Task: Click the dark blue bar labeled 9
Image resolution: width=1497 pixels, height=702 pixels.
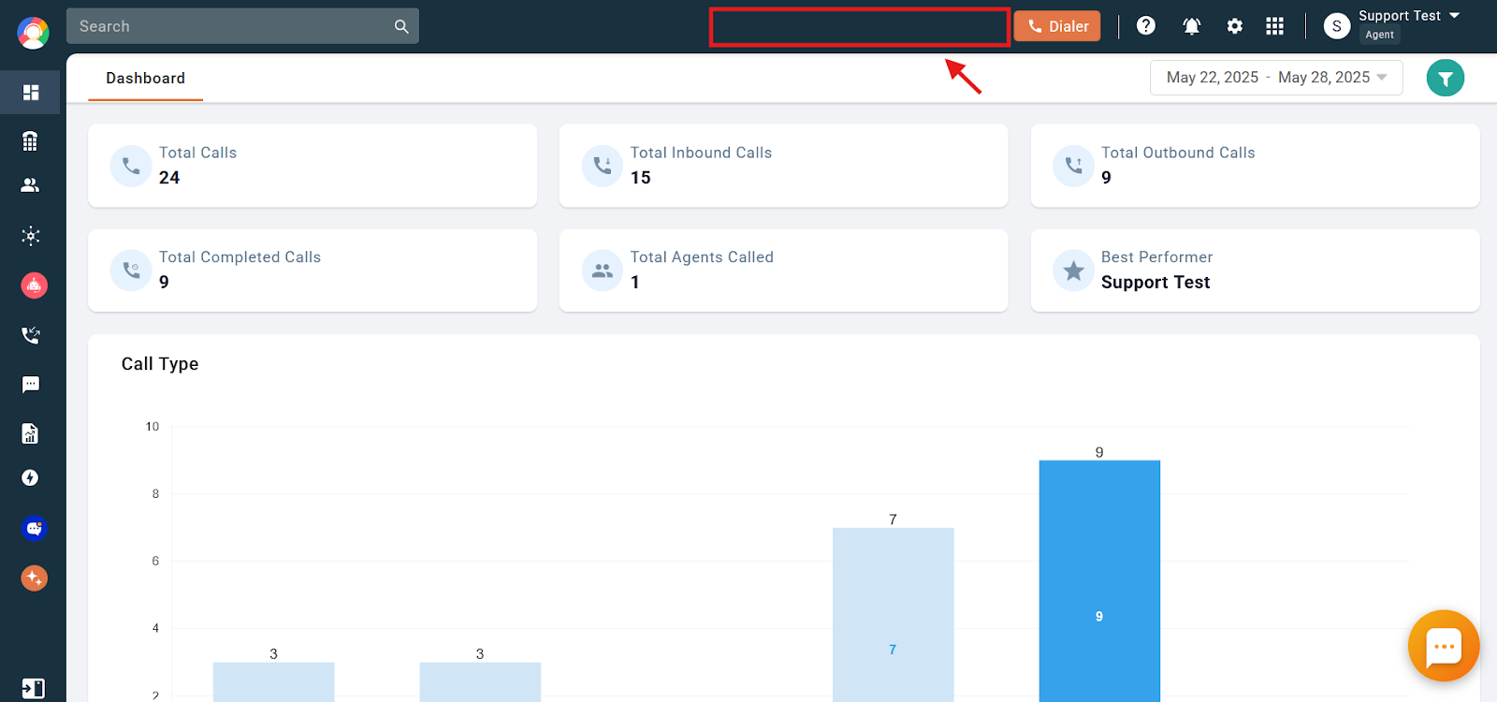Action: (1099, 580)
